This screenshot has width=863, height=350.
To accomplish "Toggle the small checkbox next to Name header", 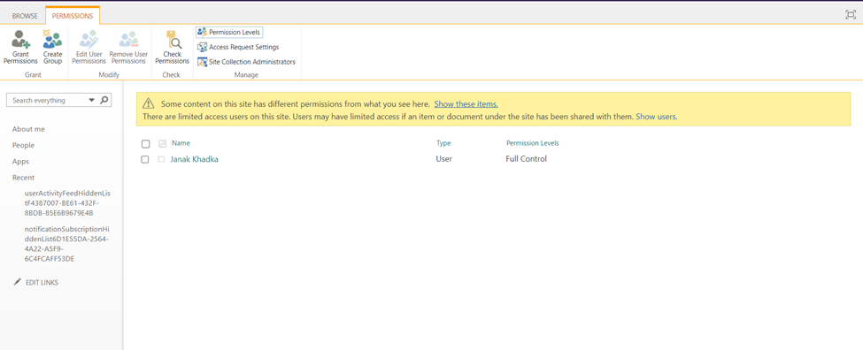I will point(162,144).
